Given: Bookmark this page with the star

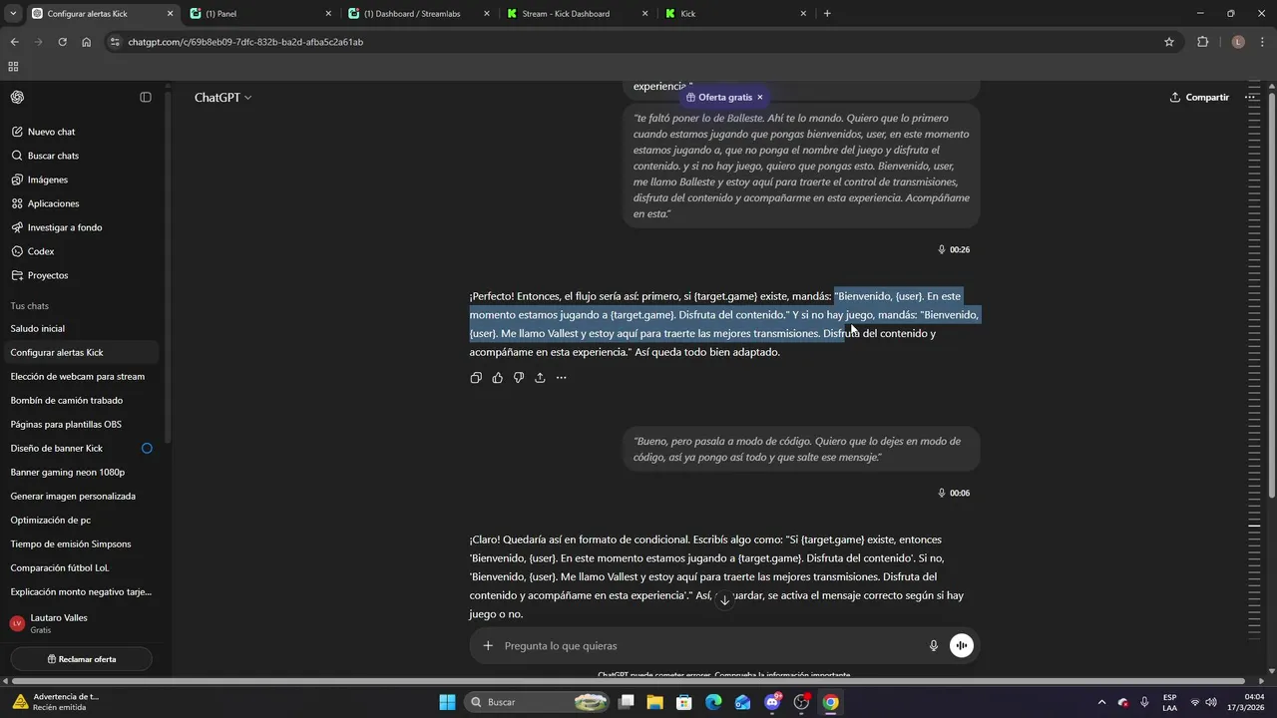Looking at the screenshot, I should click(x=1169, y=42).
